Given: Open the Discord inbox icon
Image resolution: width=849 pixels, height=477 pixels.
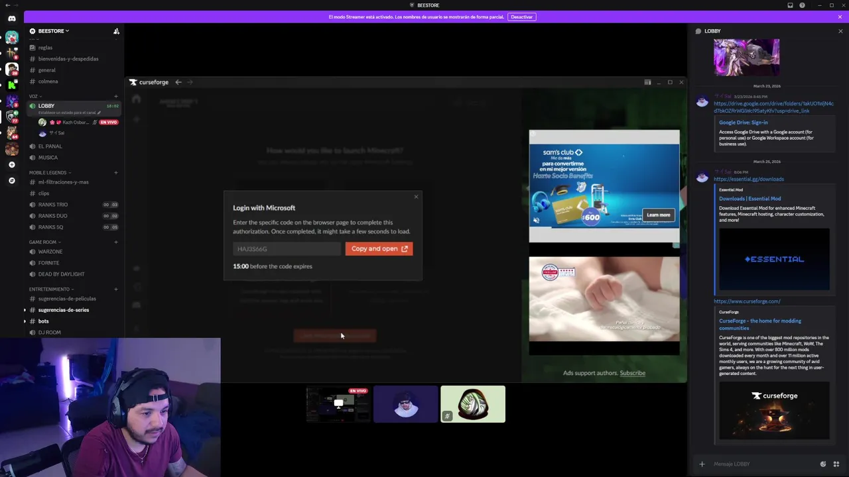Looking at the screenshot, I should click(x=790, y=5).
